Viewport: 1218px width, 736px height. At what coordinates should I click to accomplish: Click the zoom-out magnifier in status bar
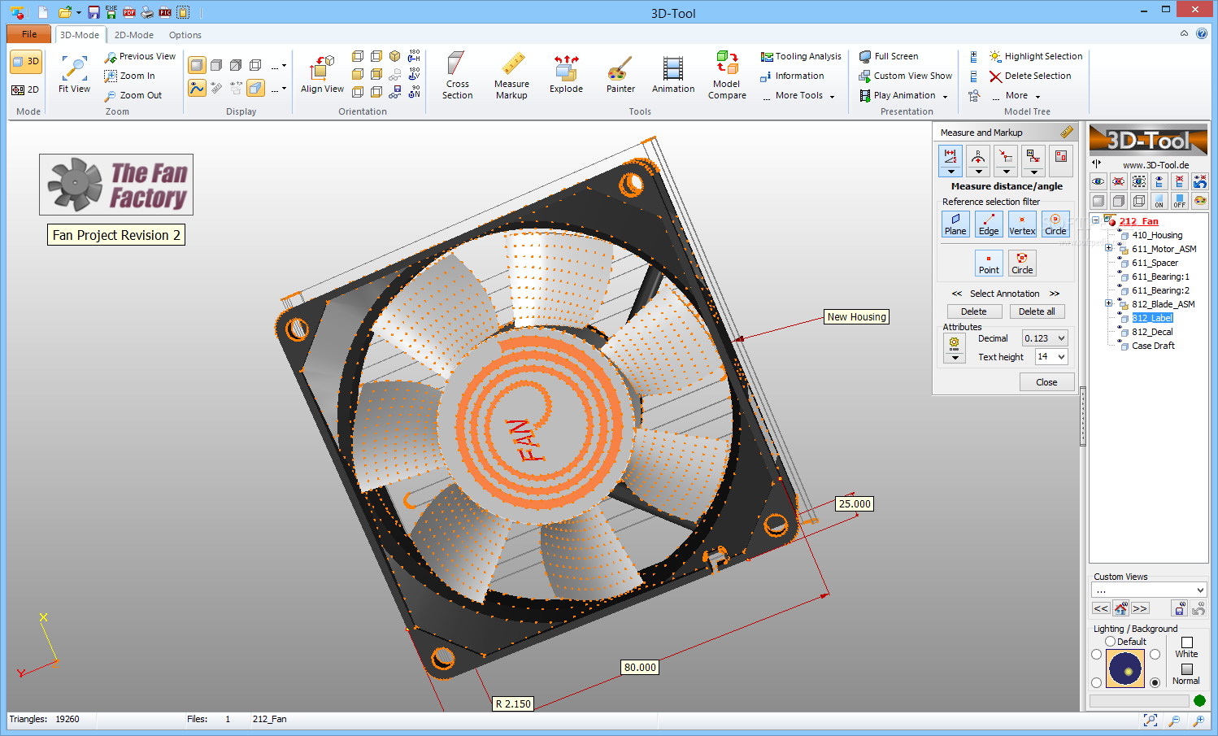coord(1174,721)
